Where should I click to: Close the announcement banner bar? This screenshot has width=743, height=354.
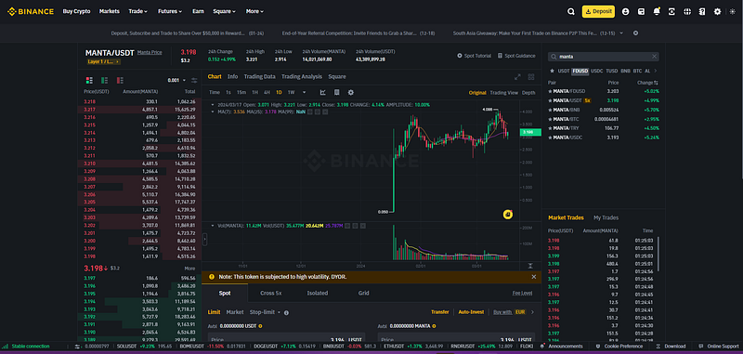[x=636, y=33]
